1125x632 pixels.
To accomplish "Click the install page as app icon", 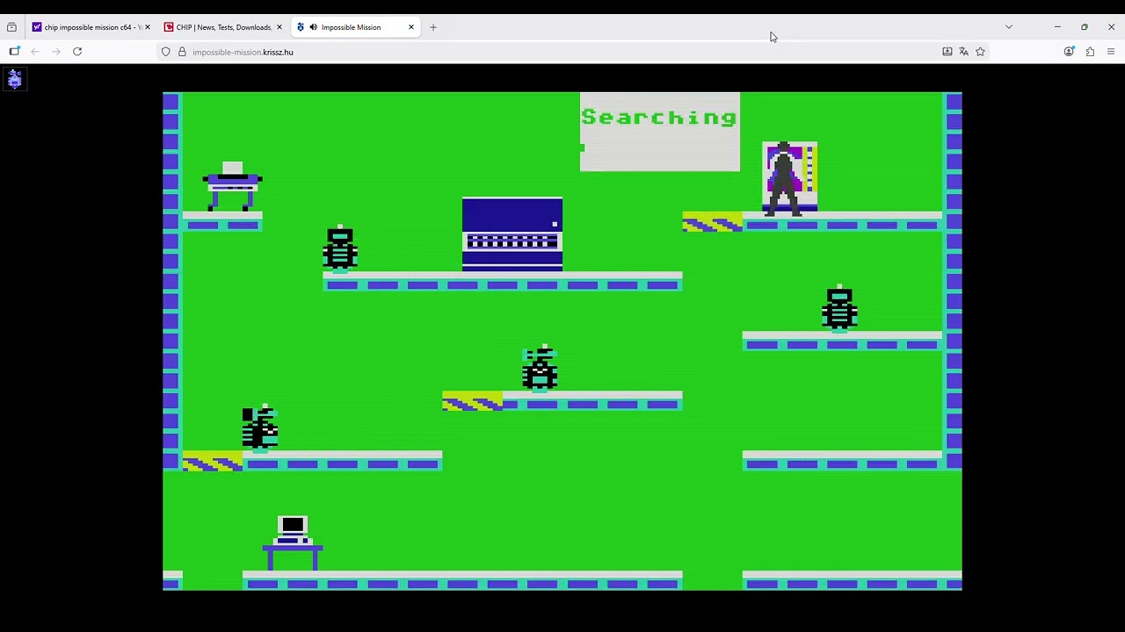I will (947, 52).
